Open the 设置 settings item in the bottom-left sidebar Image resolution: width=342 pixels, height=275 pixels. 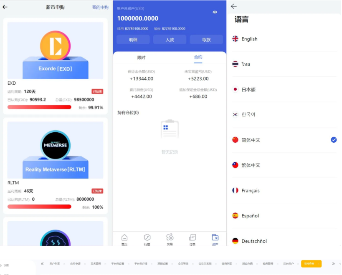(x=6, y=265)
